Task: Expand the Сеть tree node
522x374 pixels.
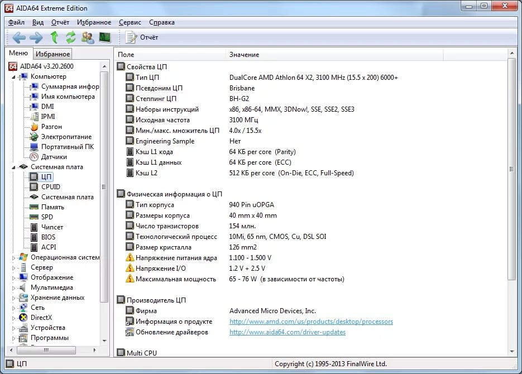Action: click(x=13, y=308)
